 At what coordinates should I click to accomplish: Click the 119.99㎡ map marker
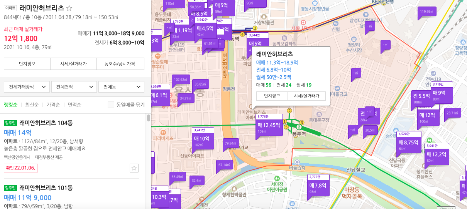(426, 12)
